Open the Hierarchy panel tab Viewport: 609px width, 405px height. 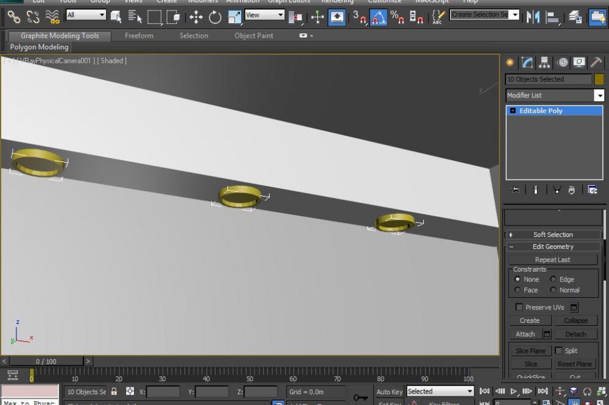544,62
